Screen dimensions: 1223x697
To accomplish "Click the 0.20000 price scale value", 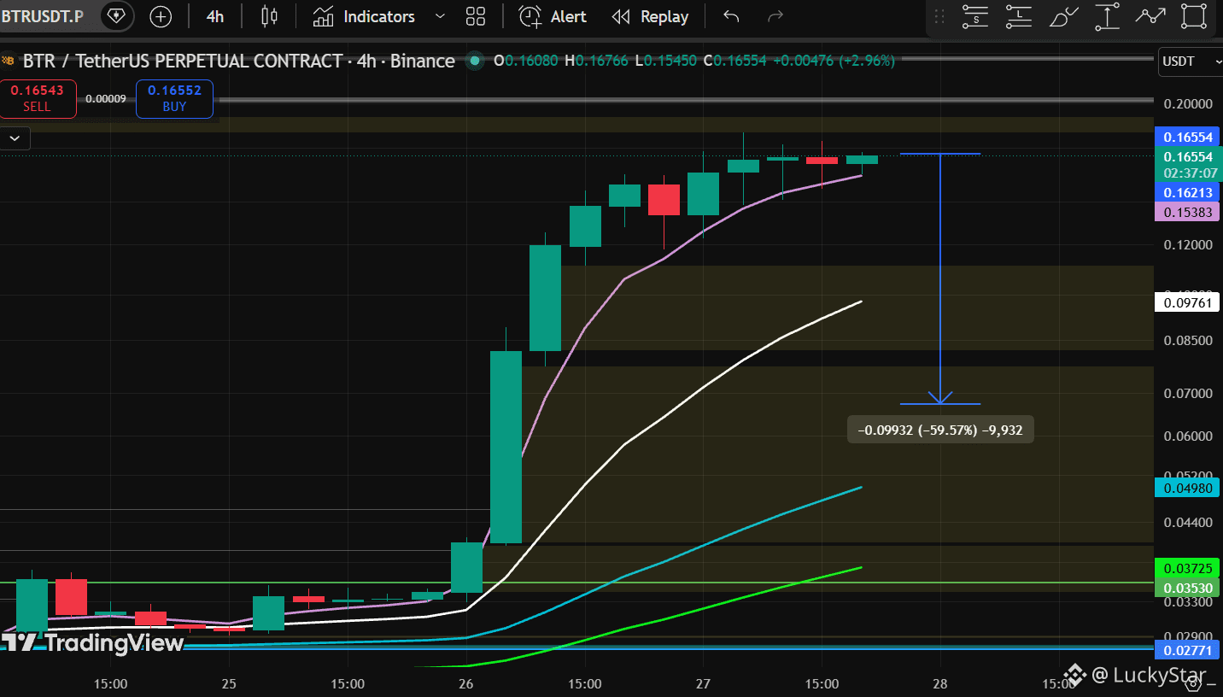I will [1188, 103].
